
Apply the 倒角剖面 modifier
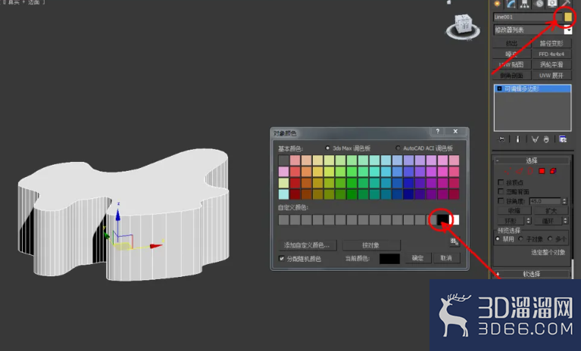point(511,76)
